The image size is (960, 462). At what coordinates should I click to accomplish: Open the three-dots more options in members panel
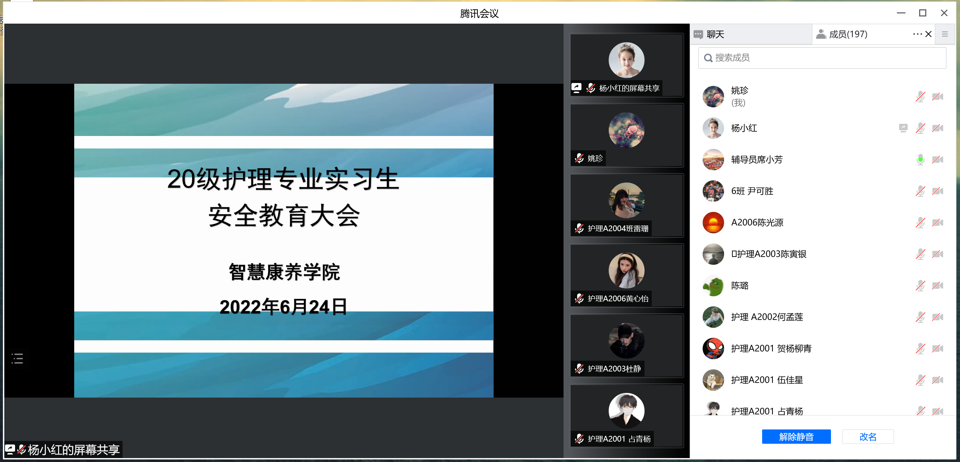click(917, 34)
